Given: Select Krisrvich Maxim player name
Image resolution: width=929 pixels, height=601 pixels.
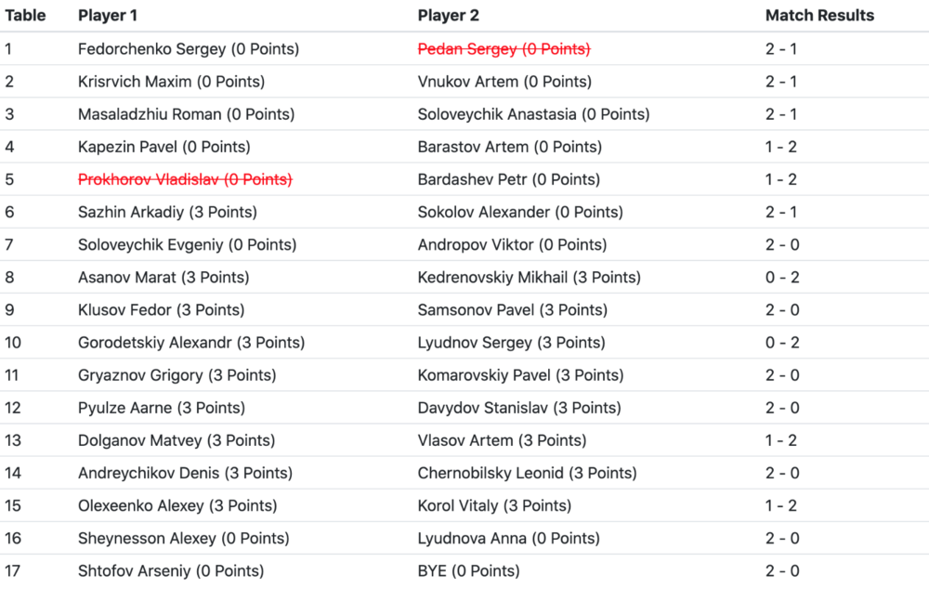Looking at the screenshot, I should point(171,82).
